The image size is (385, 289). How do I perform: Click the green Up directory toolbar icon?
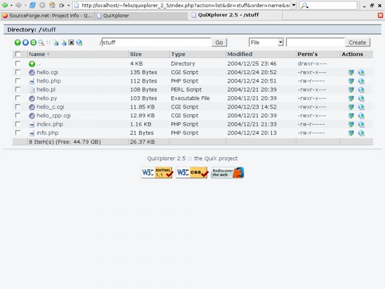(17, 43)
